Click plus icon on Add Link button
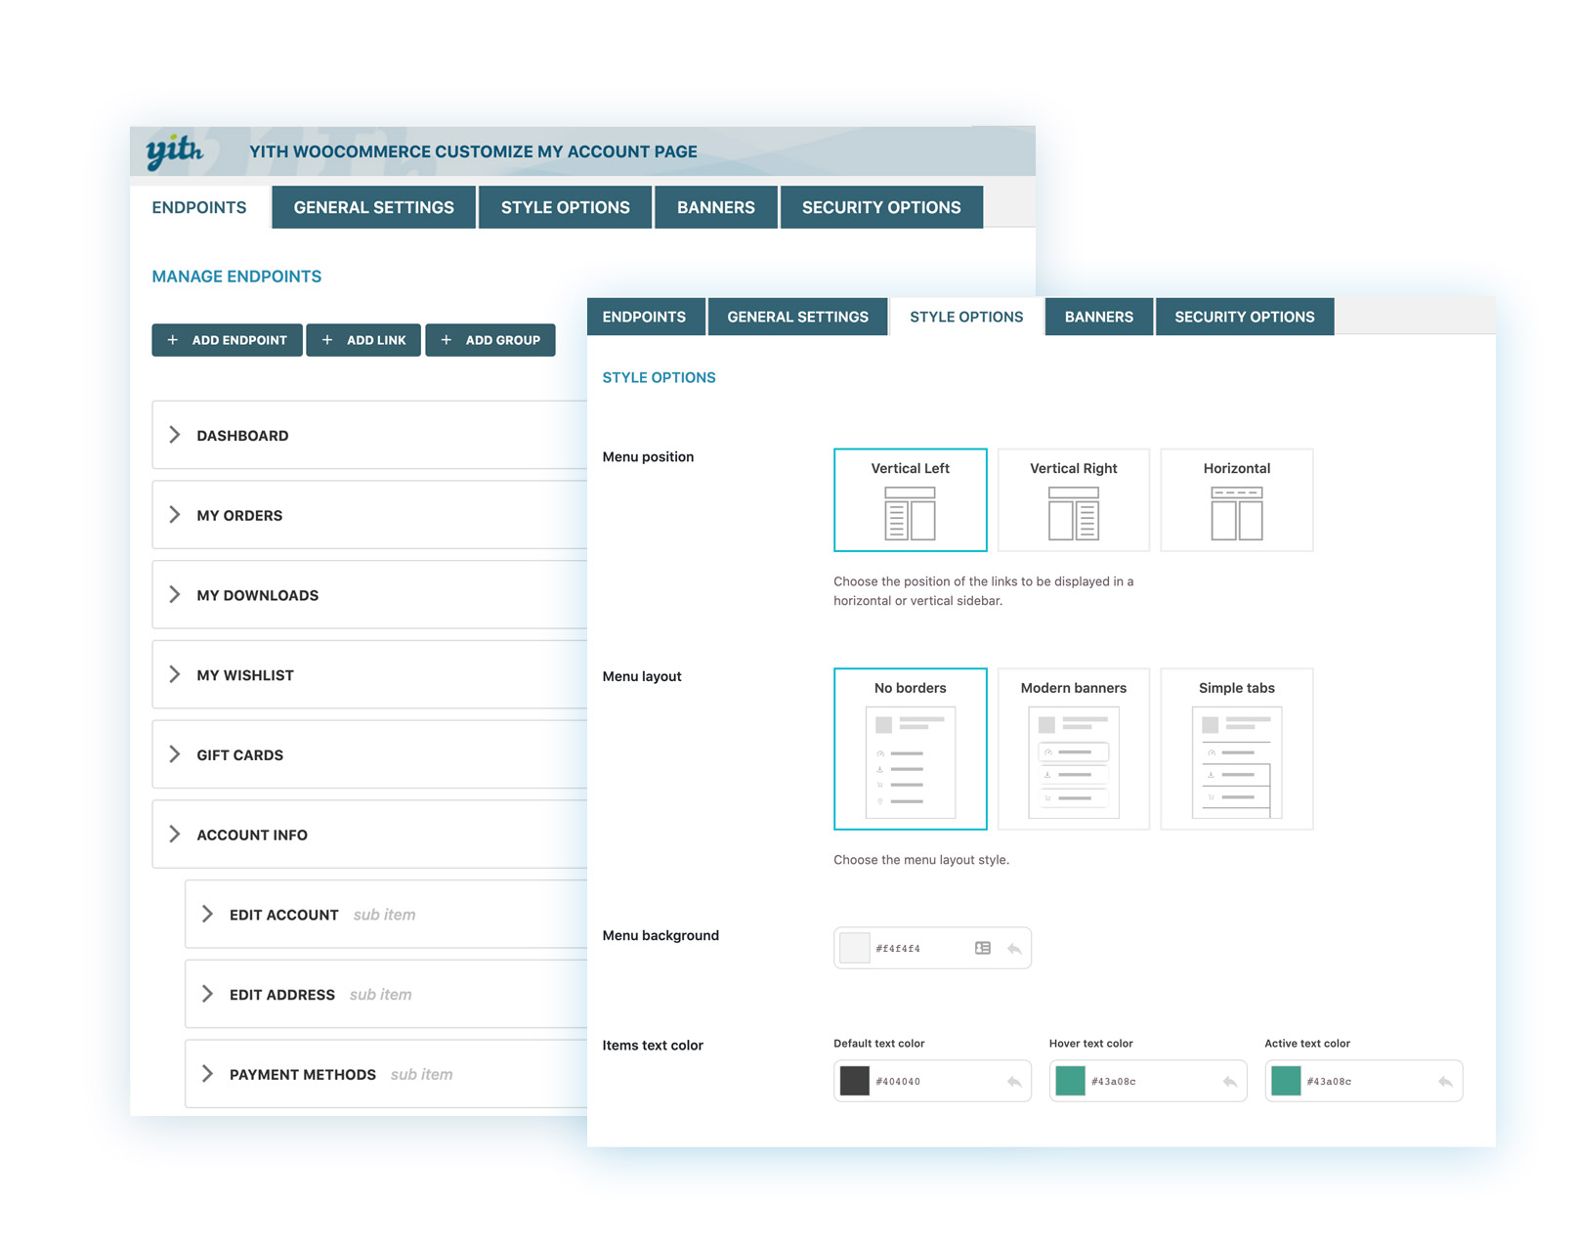1576x1242 pixels. click(327, 340)
